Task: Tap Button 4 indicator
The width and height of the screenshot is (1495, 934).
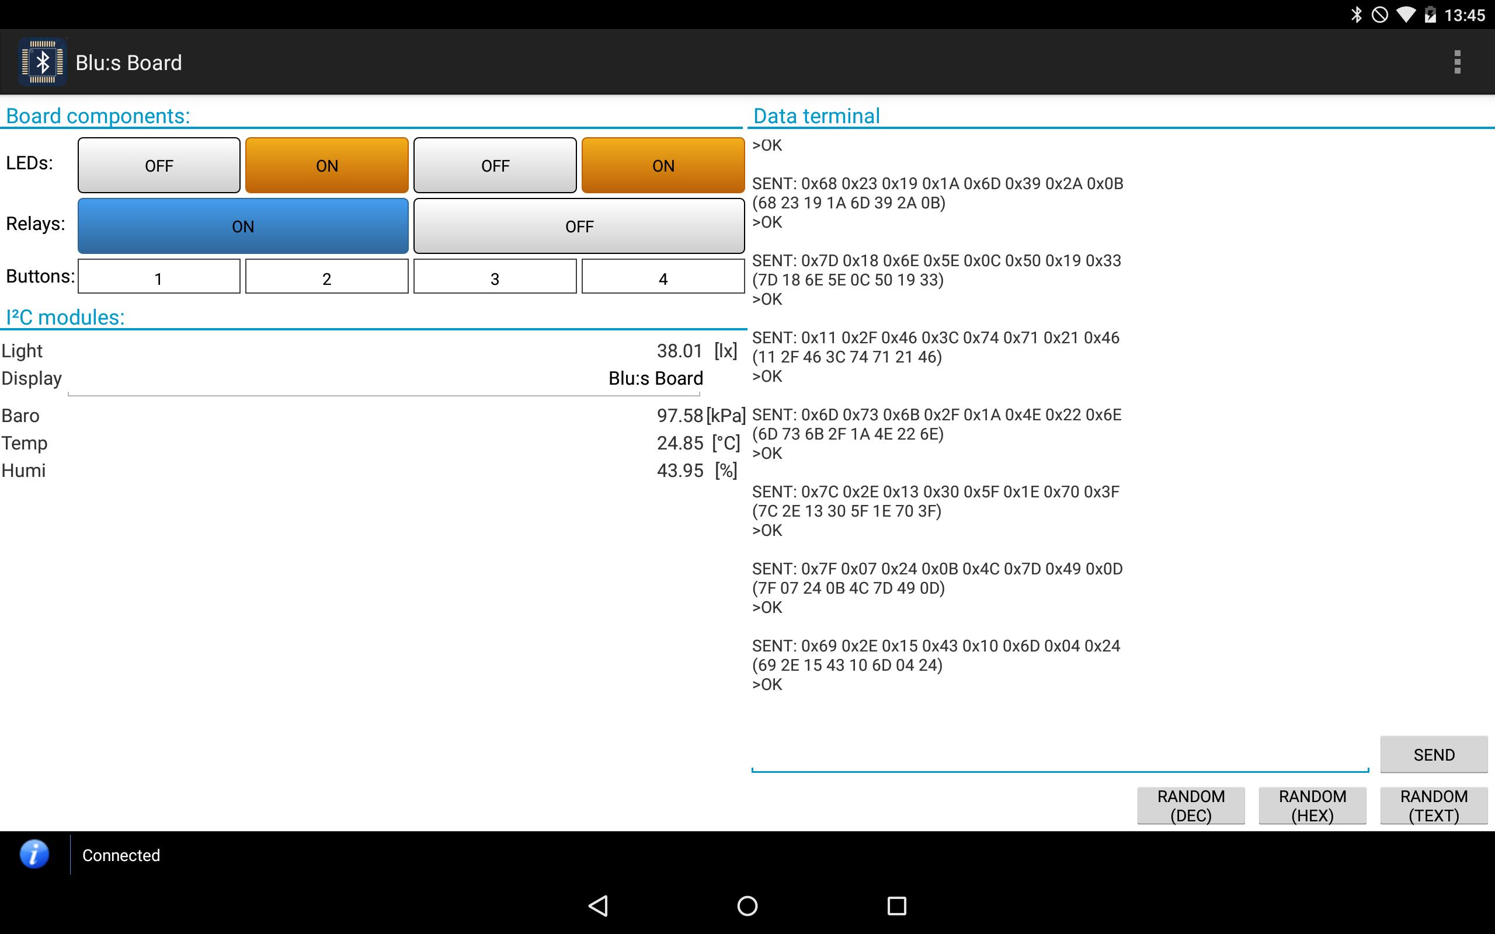Action: pos(663,276)
